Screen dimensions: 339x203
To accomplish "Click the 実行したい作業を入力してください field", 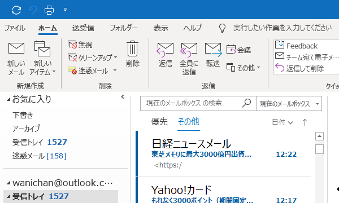I will pyautogui.click(x=282, y=28).
